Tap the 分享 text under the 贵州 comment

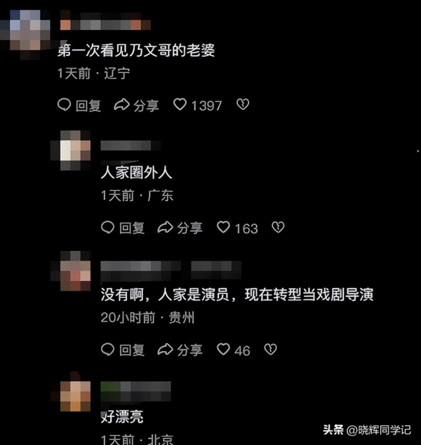pyautogui.click(x=189, y=350)
